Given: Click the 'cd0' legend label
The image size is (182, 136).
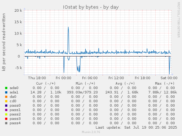Looking at the screenshot, I should pos(13,101).
